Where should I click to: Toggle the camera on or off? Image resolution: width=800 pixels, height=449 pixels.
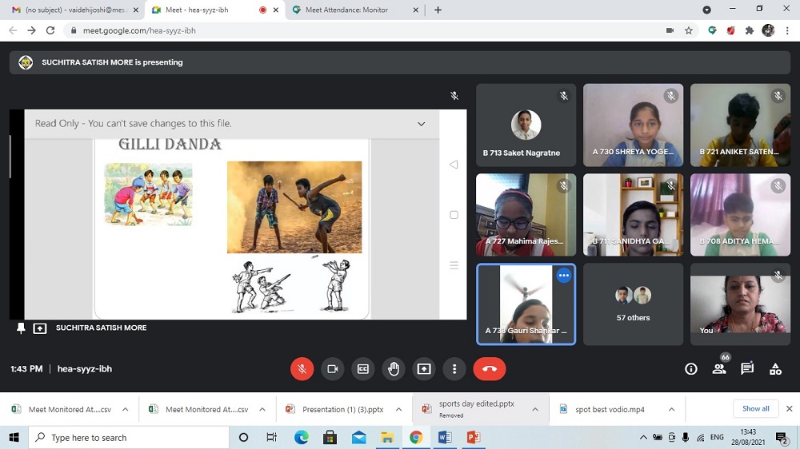pyautogui.click(x=332, y=369)
